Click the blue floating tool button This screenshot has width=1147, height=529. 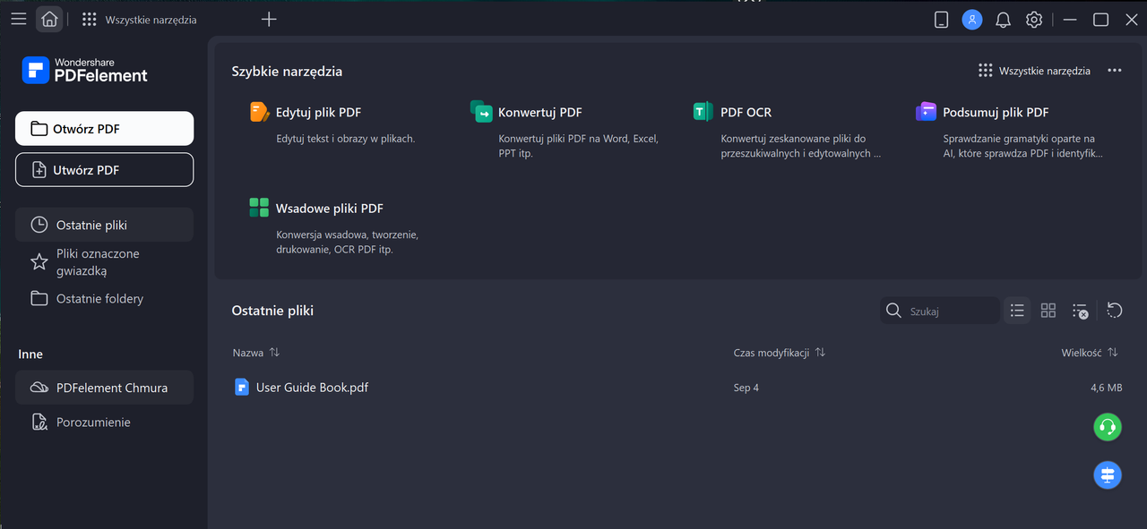(1108, 474)
